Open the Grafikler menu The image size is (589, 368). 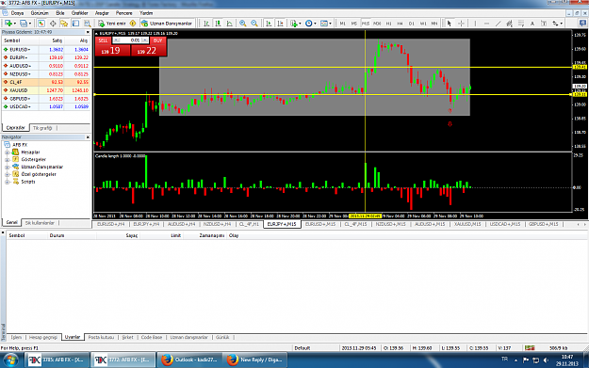pyautogui.click(x=80, y=13)
